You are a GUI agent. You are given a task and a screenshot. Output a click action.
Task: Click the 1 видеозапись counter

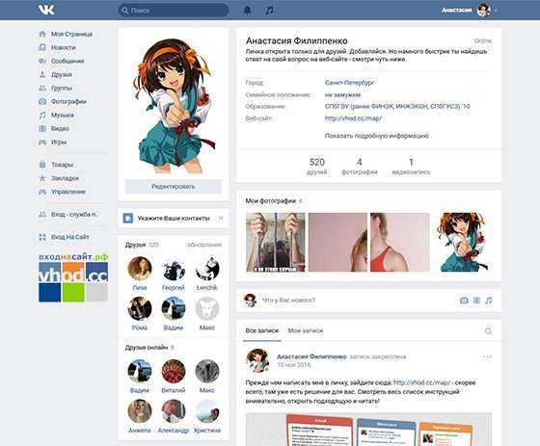coord(411,167)
